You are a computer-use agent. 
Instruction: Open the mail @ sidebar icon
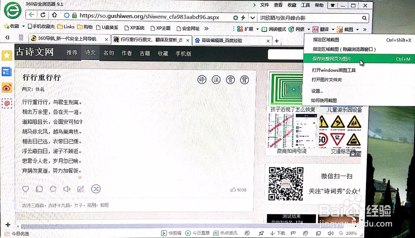[x=7, y=103]
